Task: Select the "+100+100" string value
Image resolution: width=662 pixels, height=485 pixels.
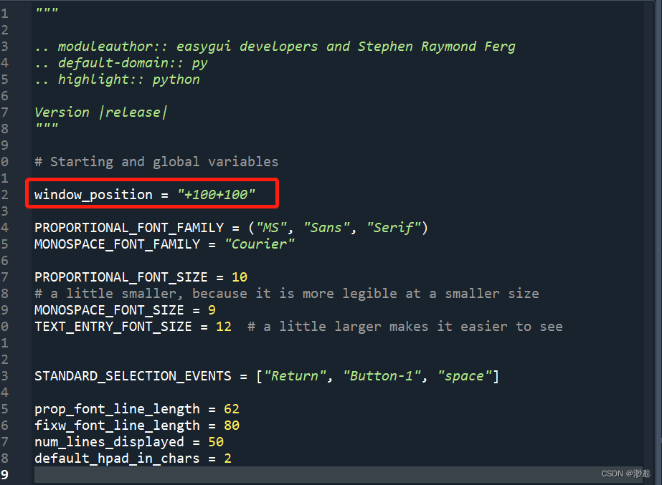Action: pyautogui.click(x=216, y=195)
